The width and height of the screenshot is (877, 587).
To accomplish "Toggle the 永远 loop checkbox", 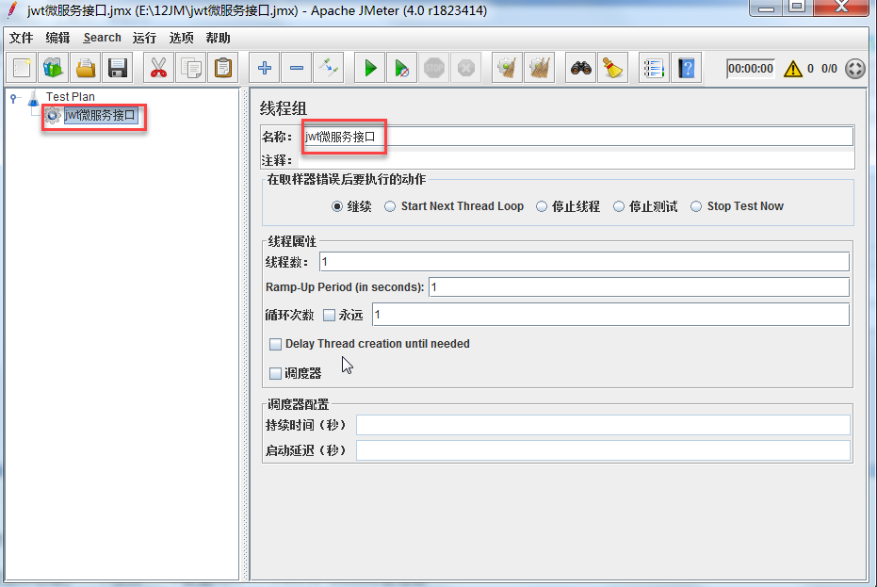I will [x=330, y=315].
